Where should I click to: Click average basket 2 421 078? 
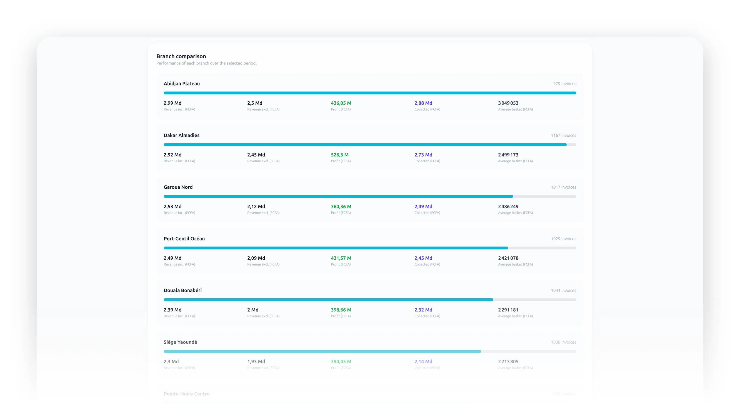[x=508, y=258]
